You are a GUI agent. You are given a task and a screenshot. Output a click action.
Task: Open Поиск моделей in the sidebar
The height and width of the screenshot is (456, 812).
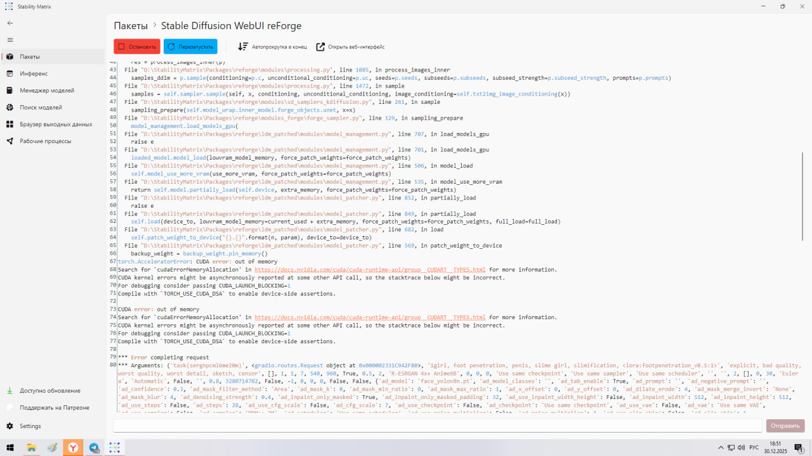point(52,108)
